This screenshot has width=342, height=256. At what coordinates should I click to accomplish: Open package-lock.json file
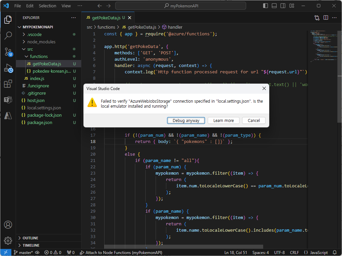pos(48,115)
